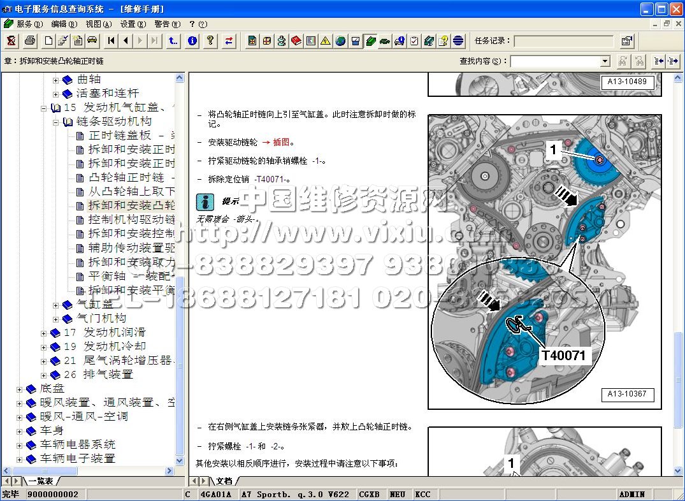
Task: Expand the 底盘 tree node
Action: point(20,389)
